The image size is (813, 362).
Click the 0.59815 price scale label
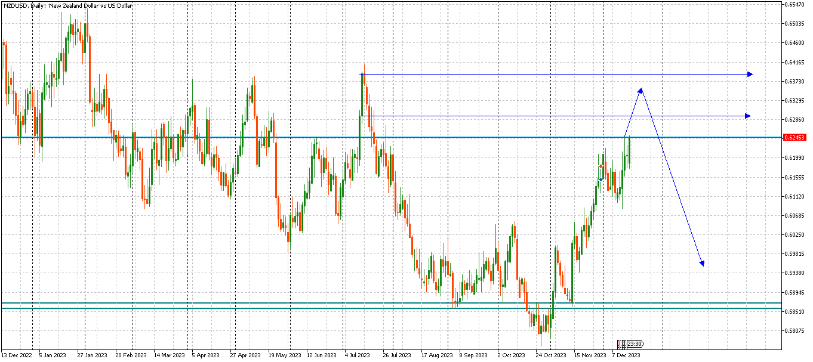pyautogui.click(x=795, y=253)
